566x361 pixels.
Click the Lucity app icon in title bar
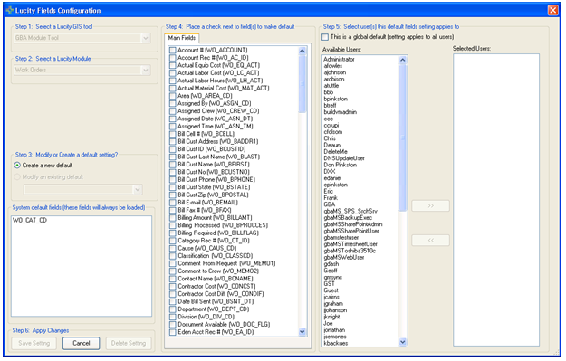click(x=10, y=10)
